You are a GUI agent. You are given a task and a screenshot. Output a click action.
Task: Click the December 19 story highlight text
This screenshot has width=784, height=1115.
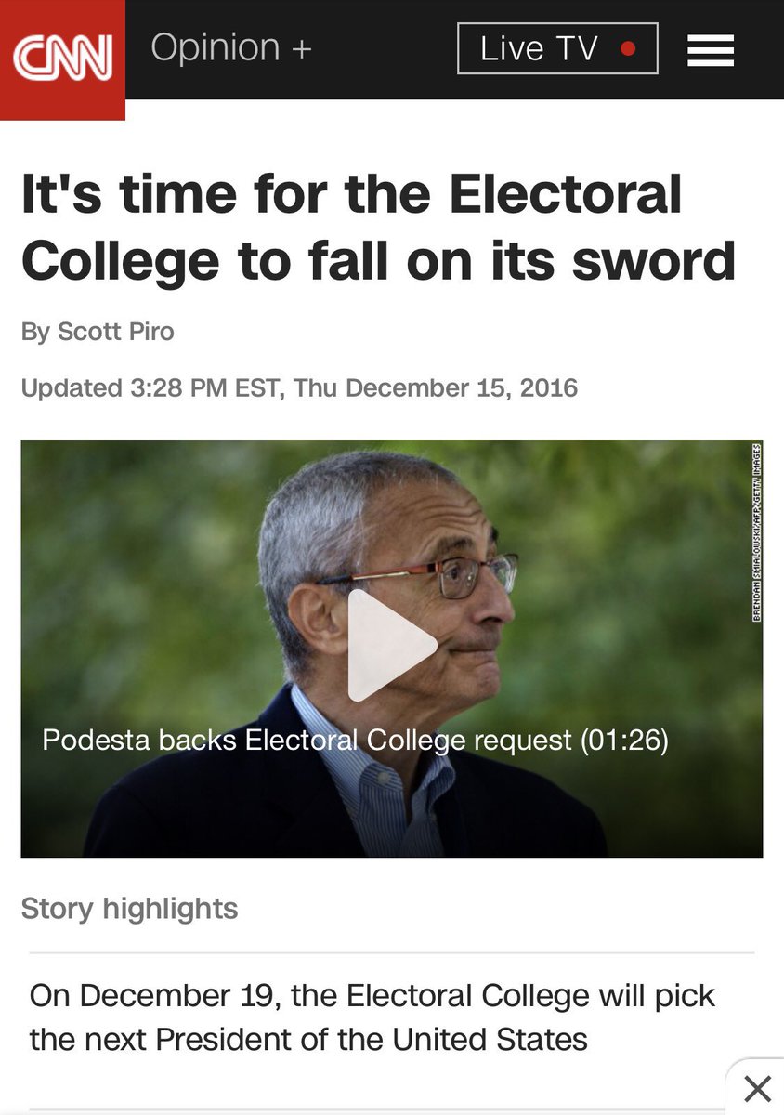372,1017
